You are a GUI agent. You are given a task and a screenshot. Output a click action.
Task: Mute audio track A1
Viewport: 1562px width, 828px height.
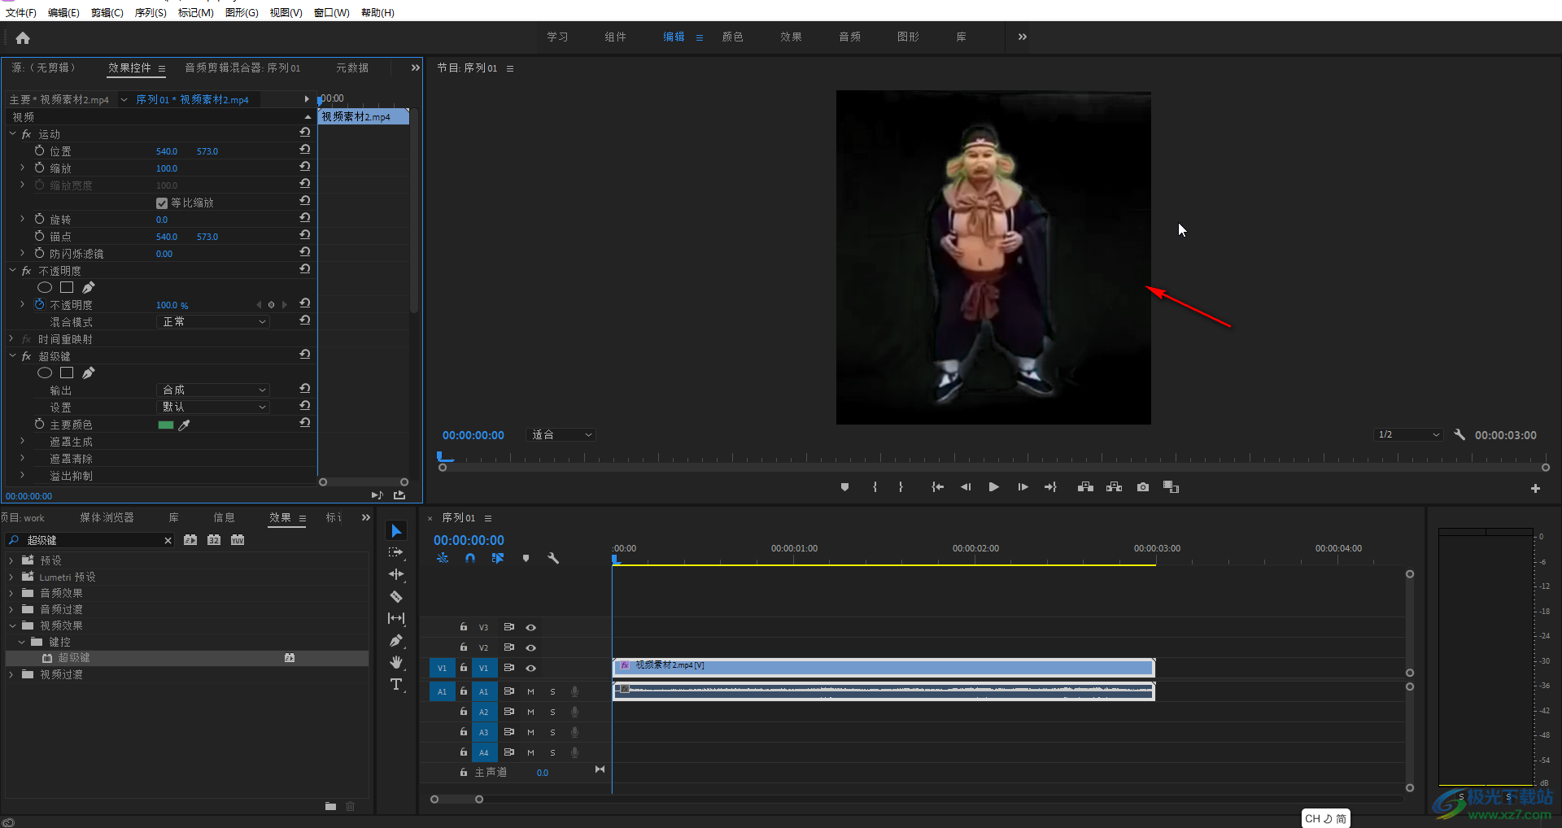click(530, 691)
